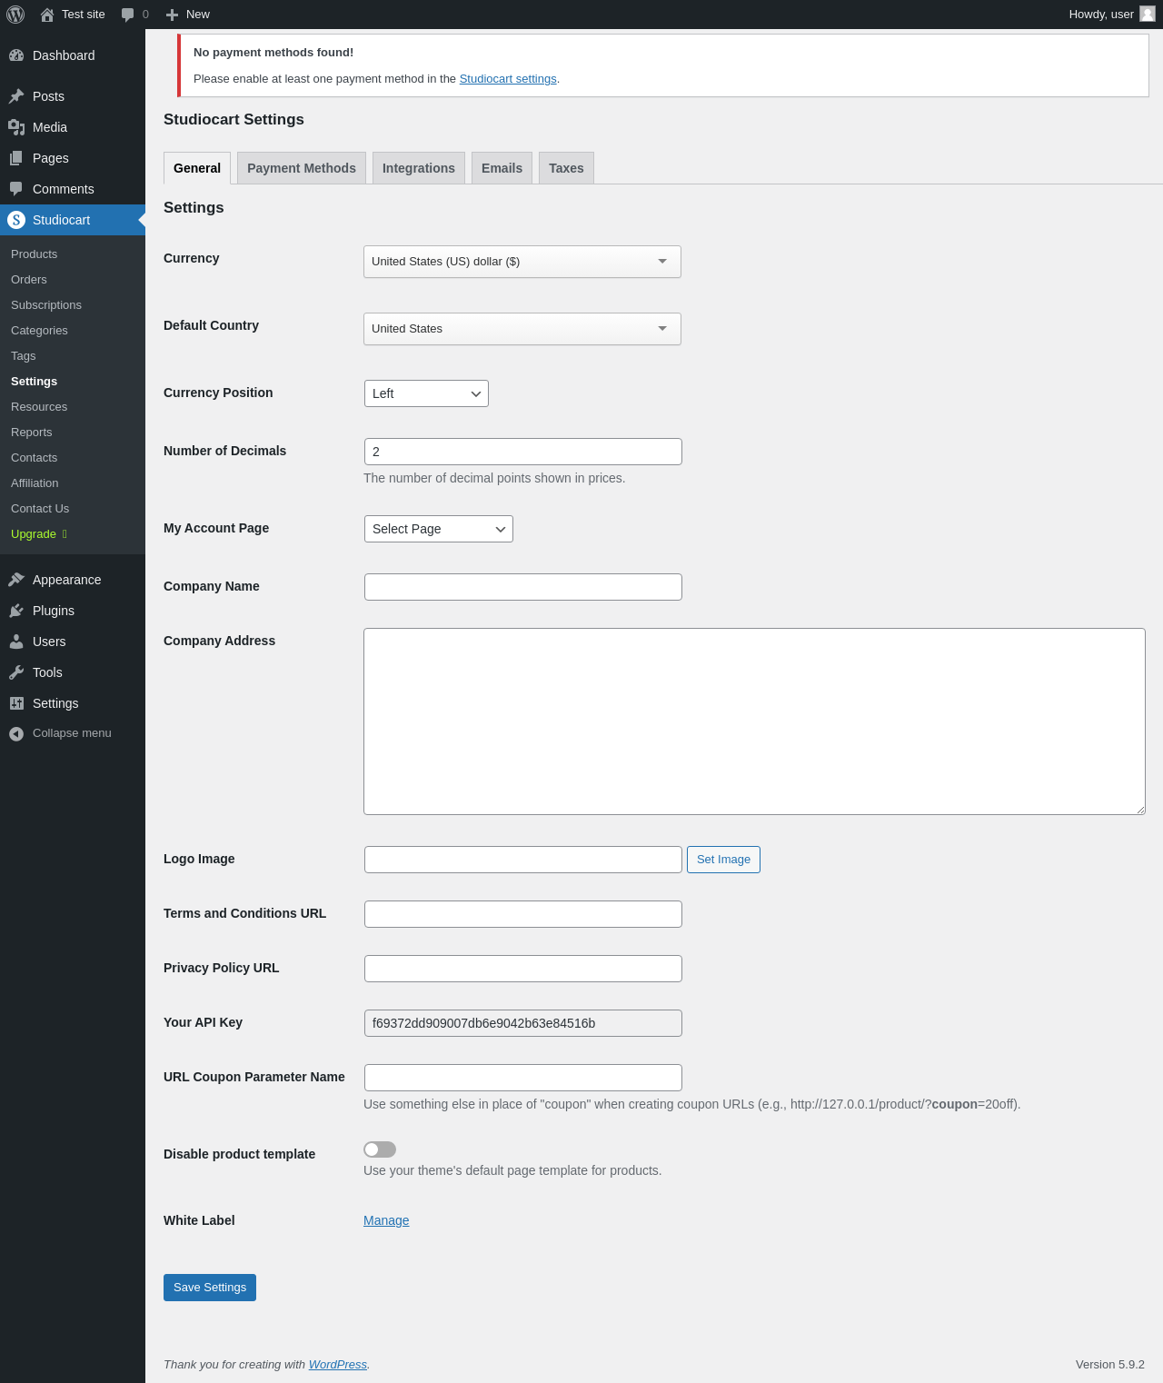Viewport: 1163px width, 1383px height.
Task: Click the Terms and Conditions URL field
Action: tap(523, 914)
